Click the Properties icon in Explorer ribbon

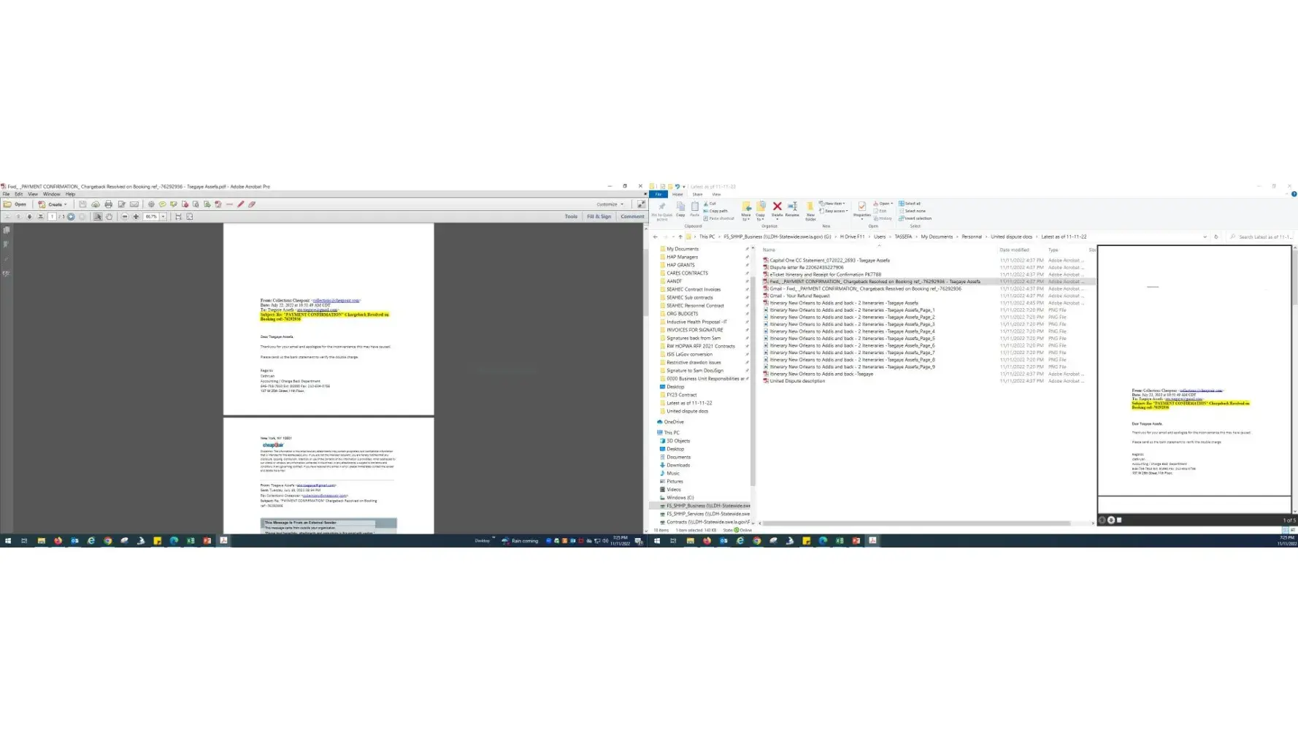(862, 210)
